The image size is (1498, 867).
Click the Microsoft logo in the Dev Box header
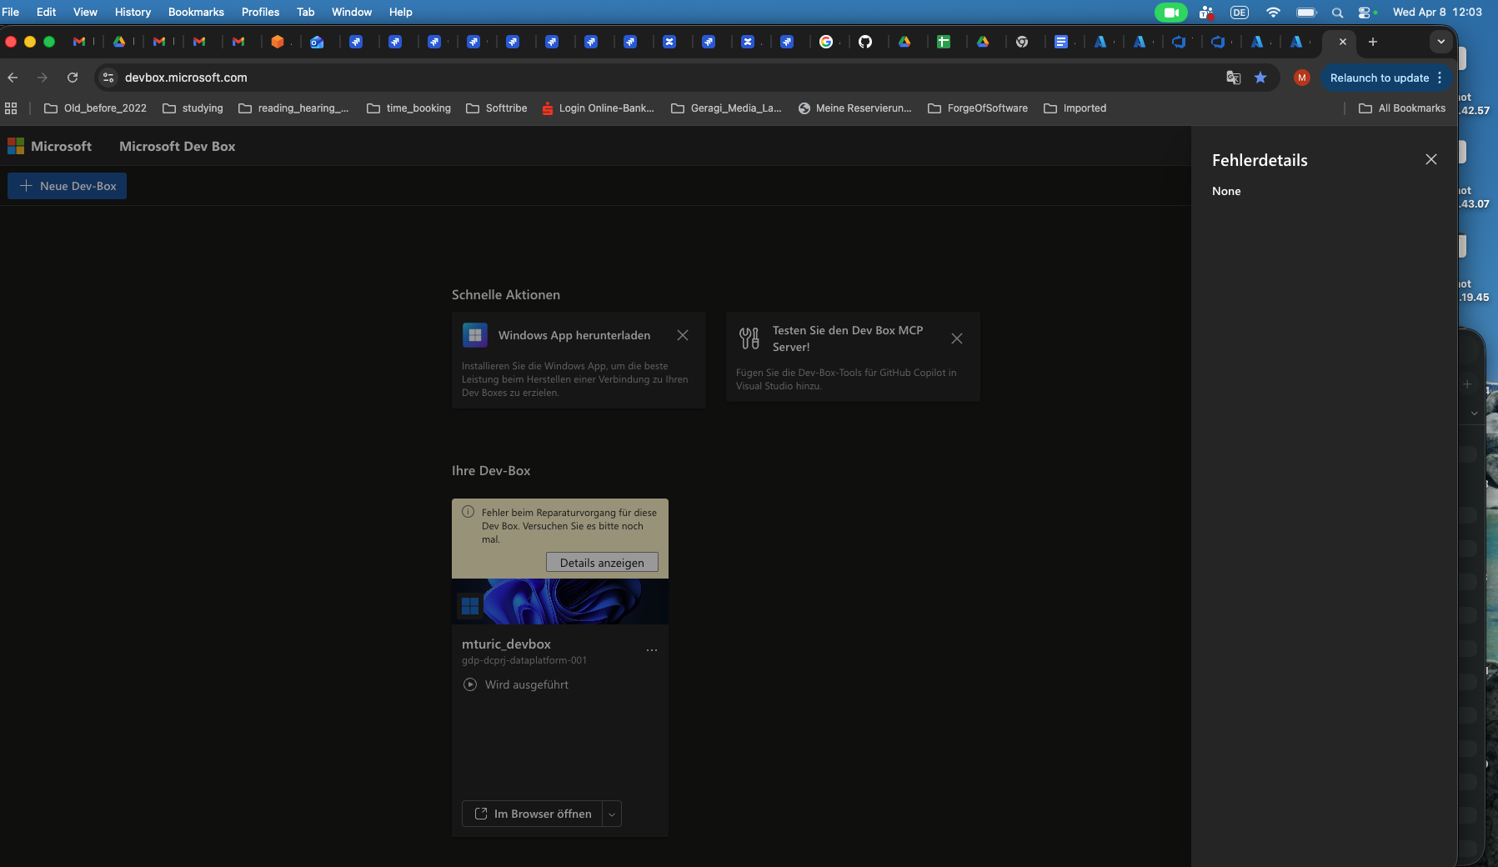coord(16,145)
